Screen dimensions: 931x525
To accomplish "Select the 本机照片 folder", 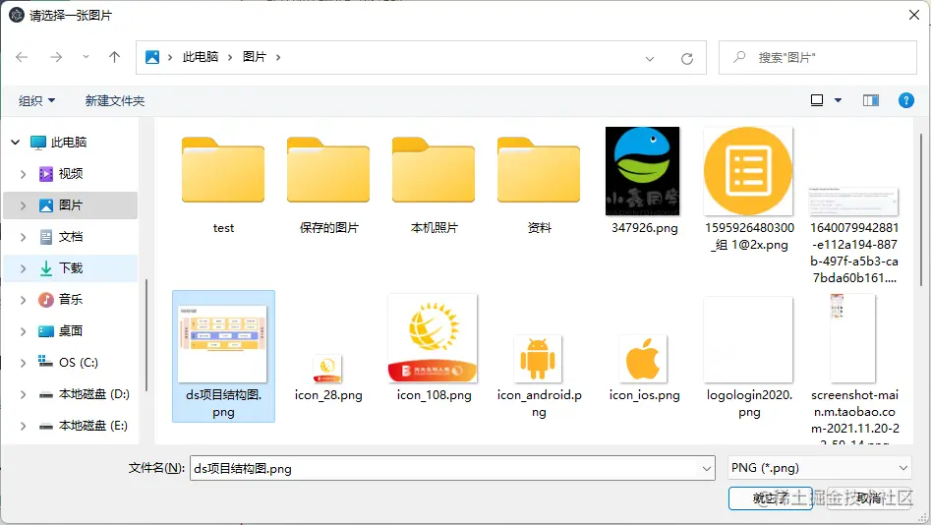I will point(434,183).
